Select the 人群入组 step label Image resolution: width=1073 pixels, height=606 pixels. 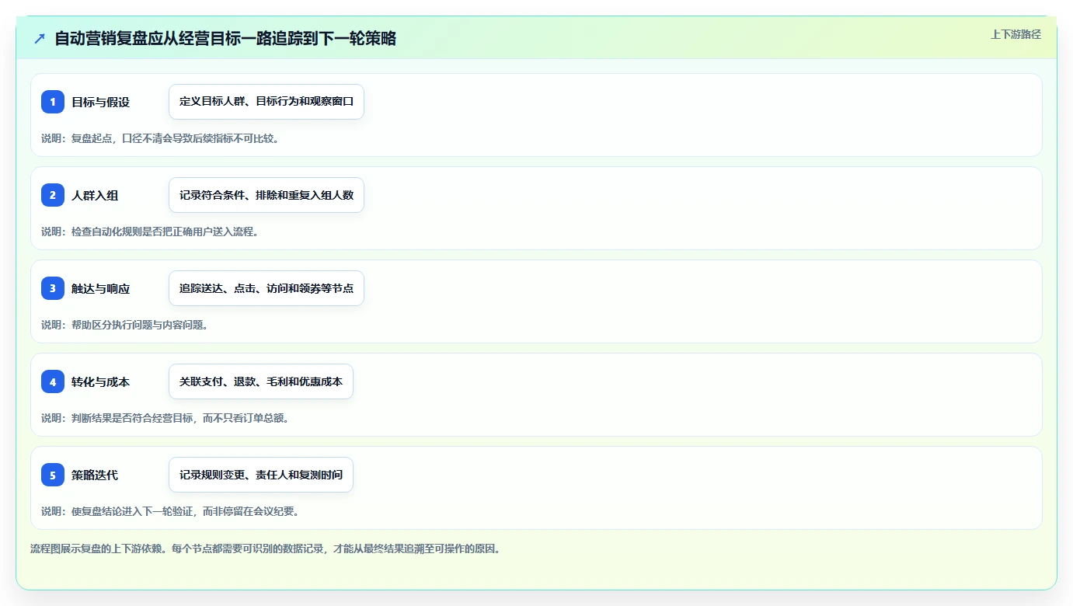(x=95, y=195)
